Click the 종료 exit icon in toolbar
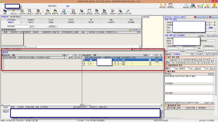This screenshot has width=218, height=122. tap(5, 12)
